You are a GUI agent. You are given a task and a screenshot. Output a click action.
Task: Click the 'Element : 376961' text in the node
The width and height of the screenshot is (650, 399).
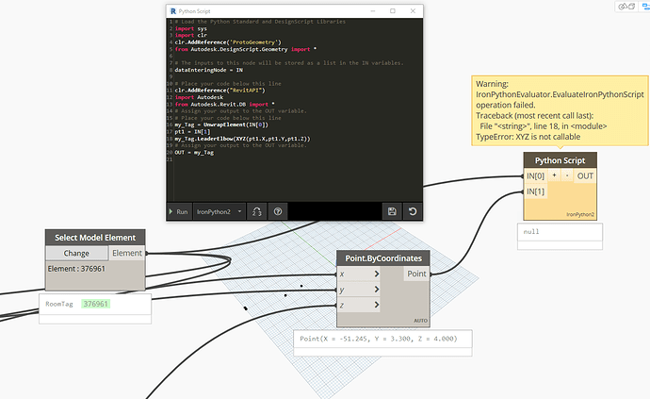[76, 269]
